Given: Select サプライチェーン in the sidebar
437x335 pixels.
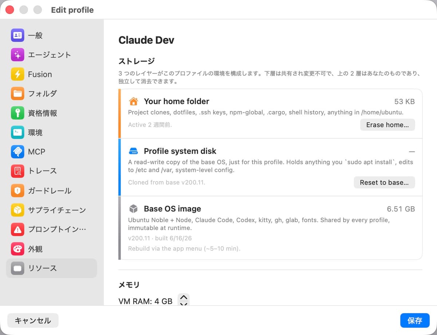Looking at the screenshot, I should pyautogui.click(x=52, y=210).
